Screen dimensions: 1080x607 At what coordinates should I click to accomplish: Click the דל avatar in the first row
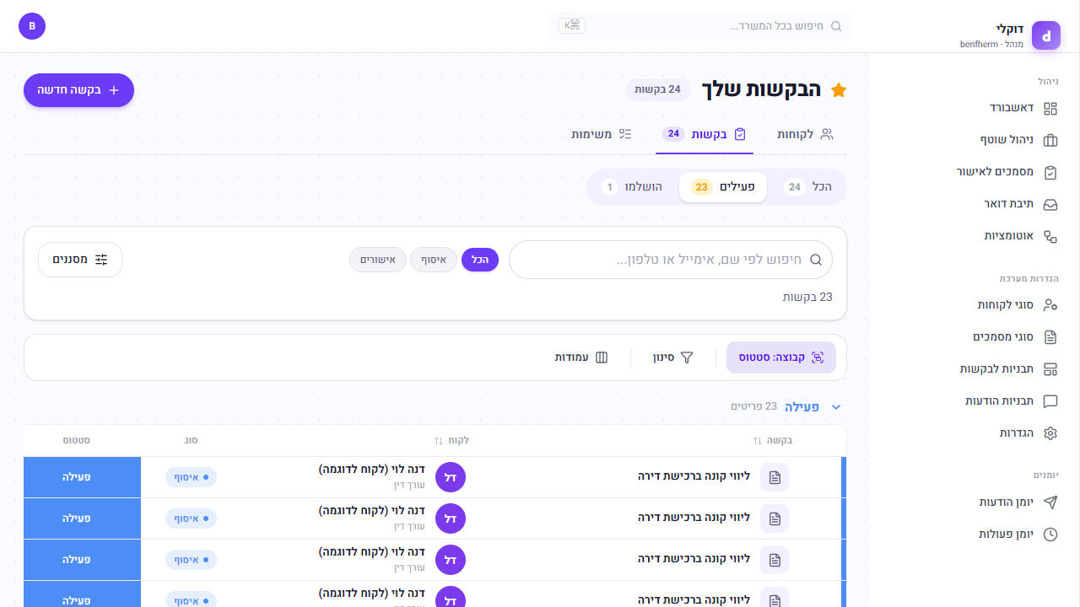(451, 477)
